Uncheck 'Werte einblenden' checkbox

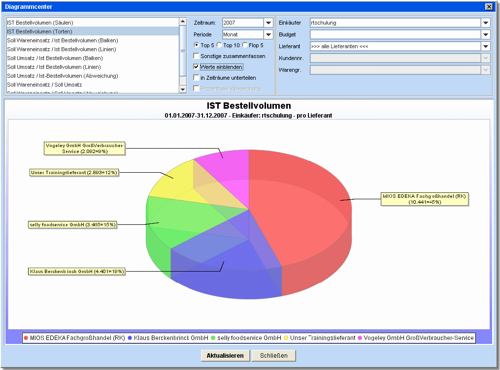pos(197,67)
